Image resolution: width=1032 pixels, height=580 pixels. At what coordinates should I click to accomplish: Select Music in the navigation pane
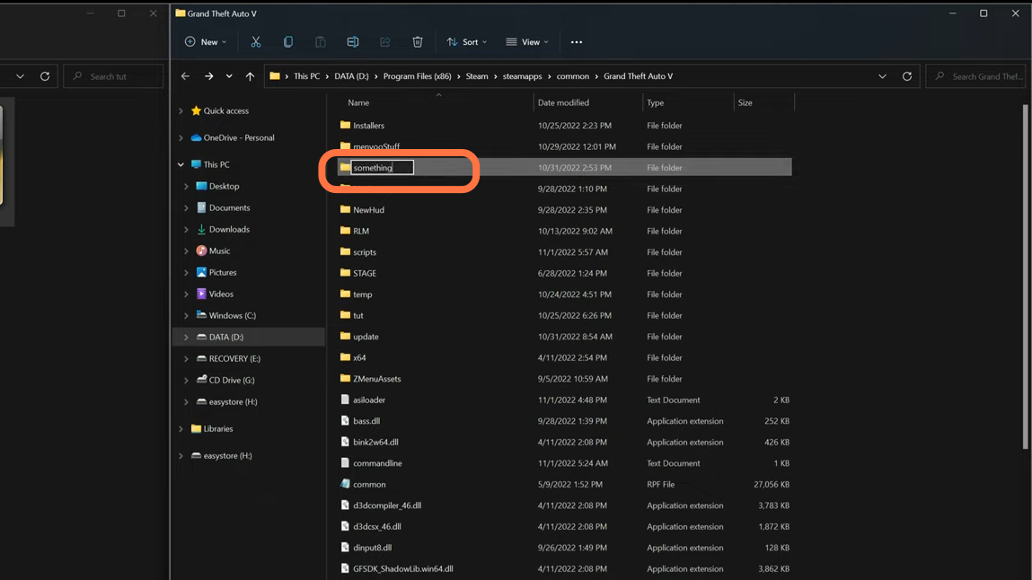click(x=219, y=251)
